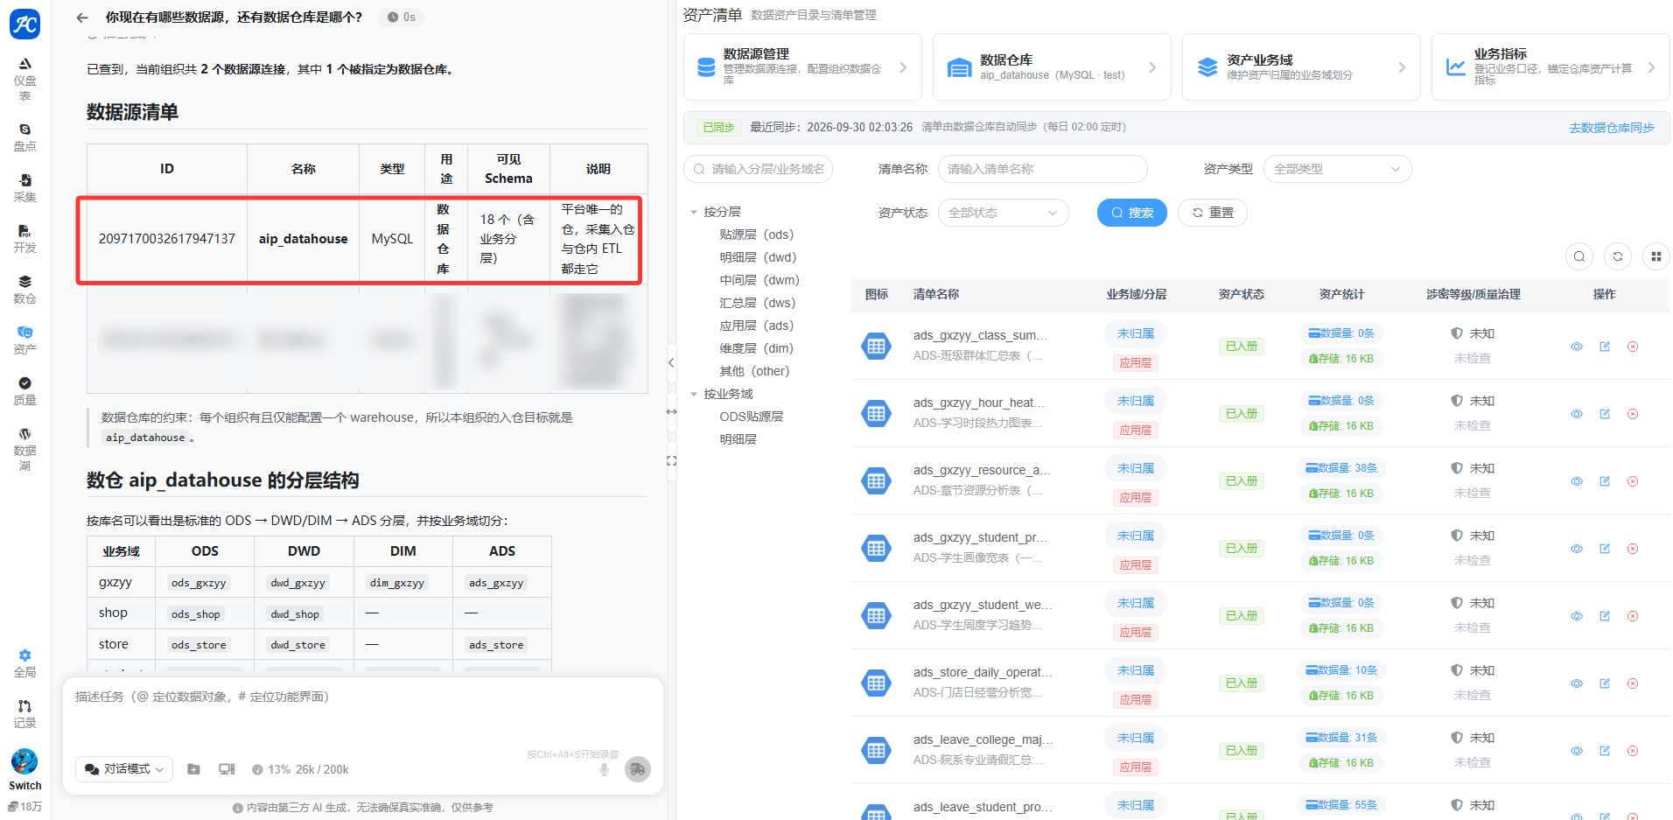Go back with the chat arrow
The height and width of the screenshot is (820, 1673).
click(x=82, y=18)
